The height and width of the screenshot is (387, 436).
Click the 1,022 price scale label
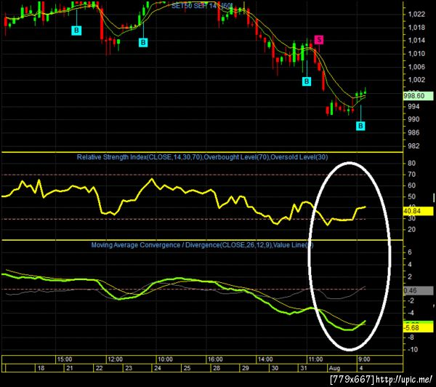pyautogui.click(x=416, y=15)
